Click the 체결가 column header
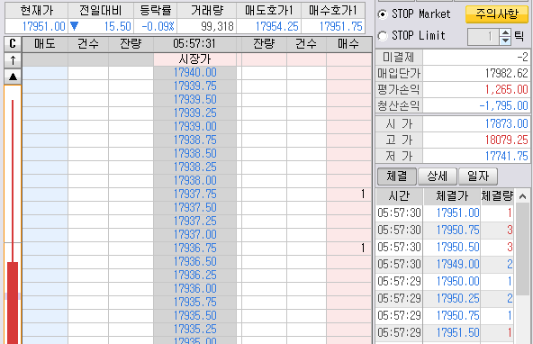Viewport: 533px width, 344px height. click(x=452, y=196)
